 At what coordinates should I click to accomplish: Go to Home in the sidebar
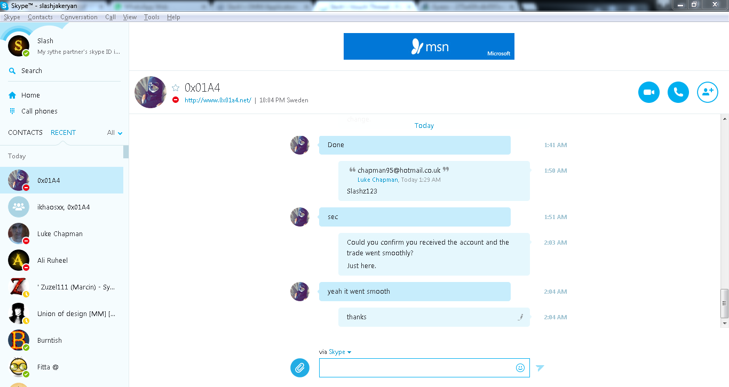pyautogui.click(x=30, y=95)
